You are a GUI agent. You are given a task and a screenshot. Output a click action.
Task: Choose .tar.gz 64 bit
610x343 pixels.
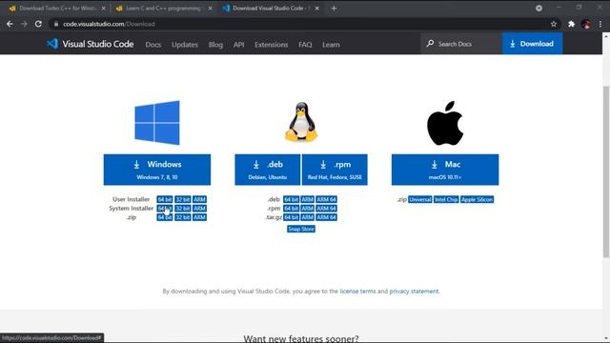click(x=291, y=217)
